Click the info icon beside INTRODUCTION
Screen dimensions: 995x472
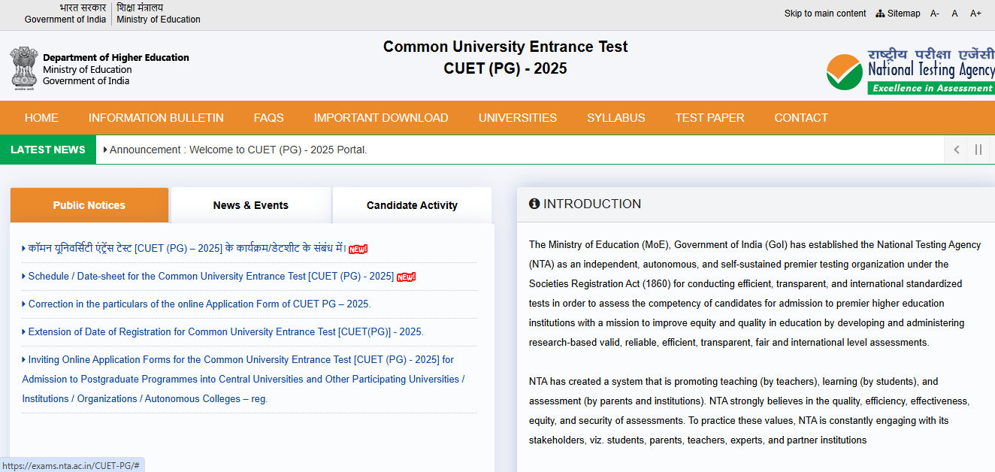[535, 204]
